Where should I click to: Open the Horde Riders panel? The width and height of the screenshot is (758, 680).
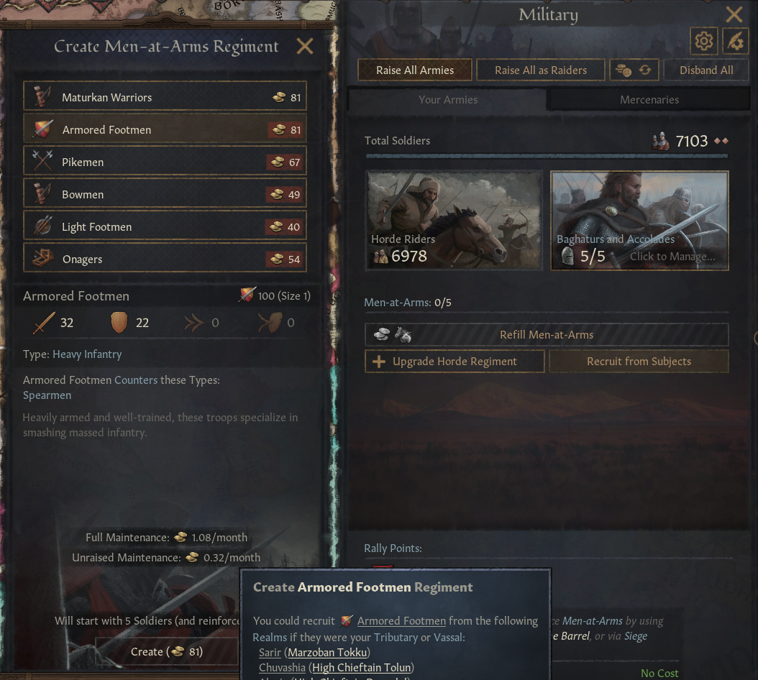(454, 221)
